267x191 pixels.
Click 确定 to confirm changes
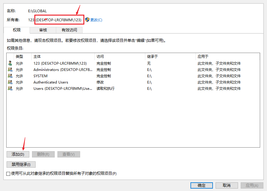(x=201, y=185)
